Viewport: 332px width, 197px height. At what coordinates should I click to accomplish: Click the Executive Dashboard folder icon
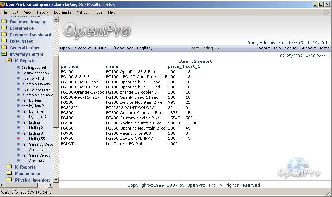tap(4, 35)
